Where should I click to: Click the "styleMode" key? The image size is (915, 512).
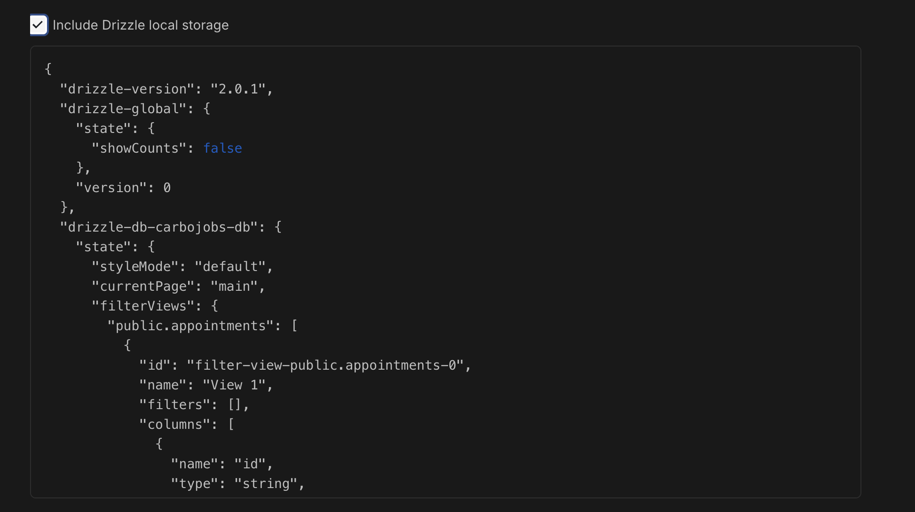pyautogui.click(x=135, y=266)
